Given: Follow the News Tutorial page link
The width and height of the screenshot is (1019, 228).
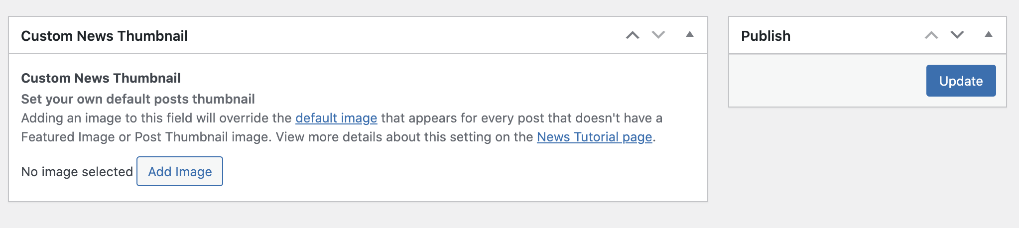Looking at the screenshot, I should pos(594,137).
